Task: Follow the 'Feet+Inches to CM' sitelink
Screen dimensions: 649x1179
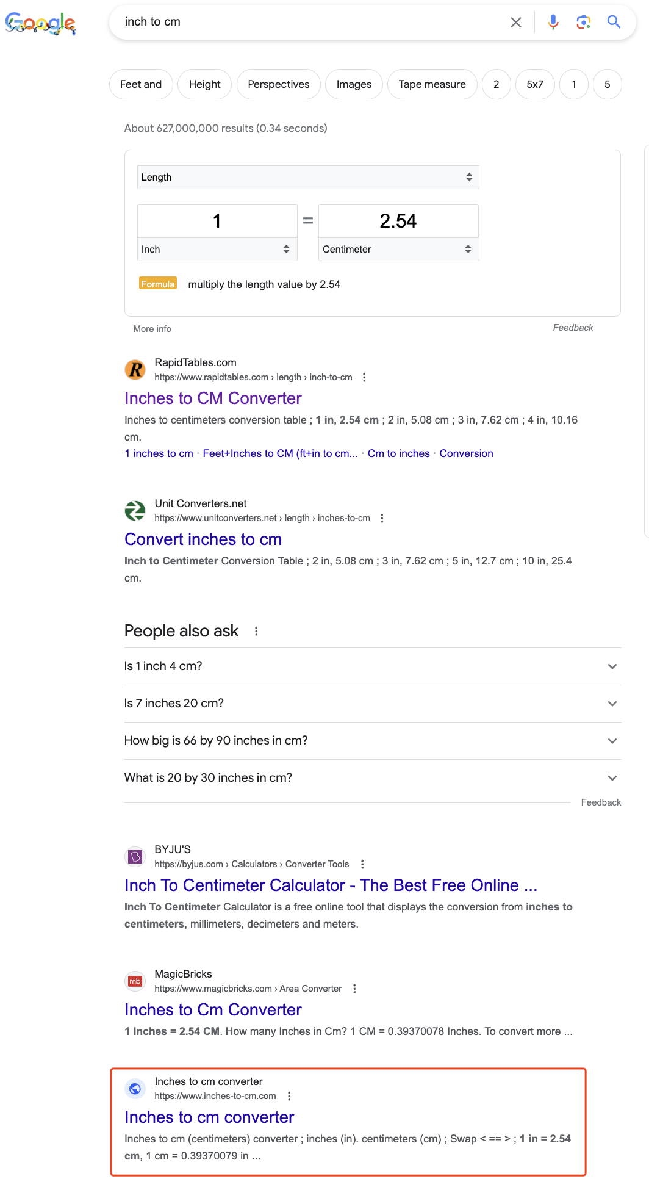Action: pos(281,453)
